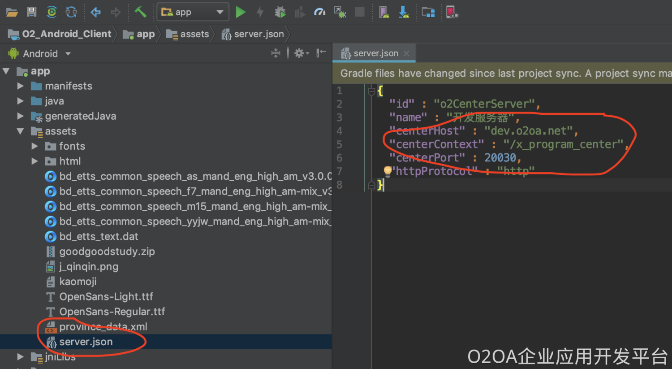Navigate back with the left arrow
Image resolution: width=672 pixels, height=369 pixels.
click(x=95, y=12)
